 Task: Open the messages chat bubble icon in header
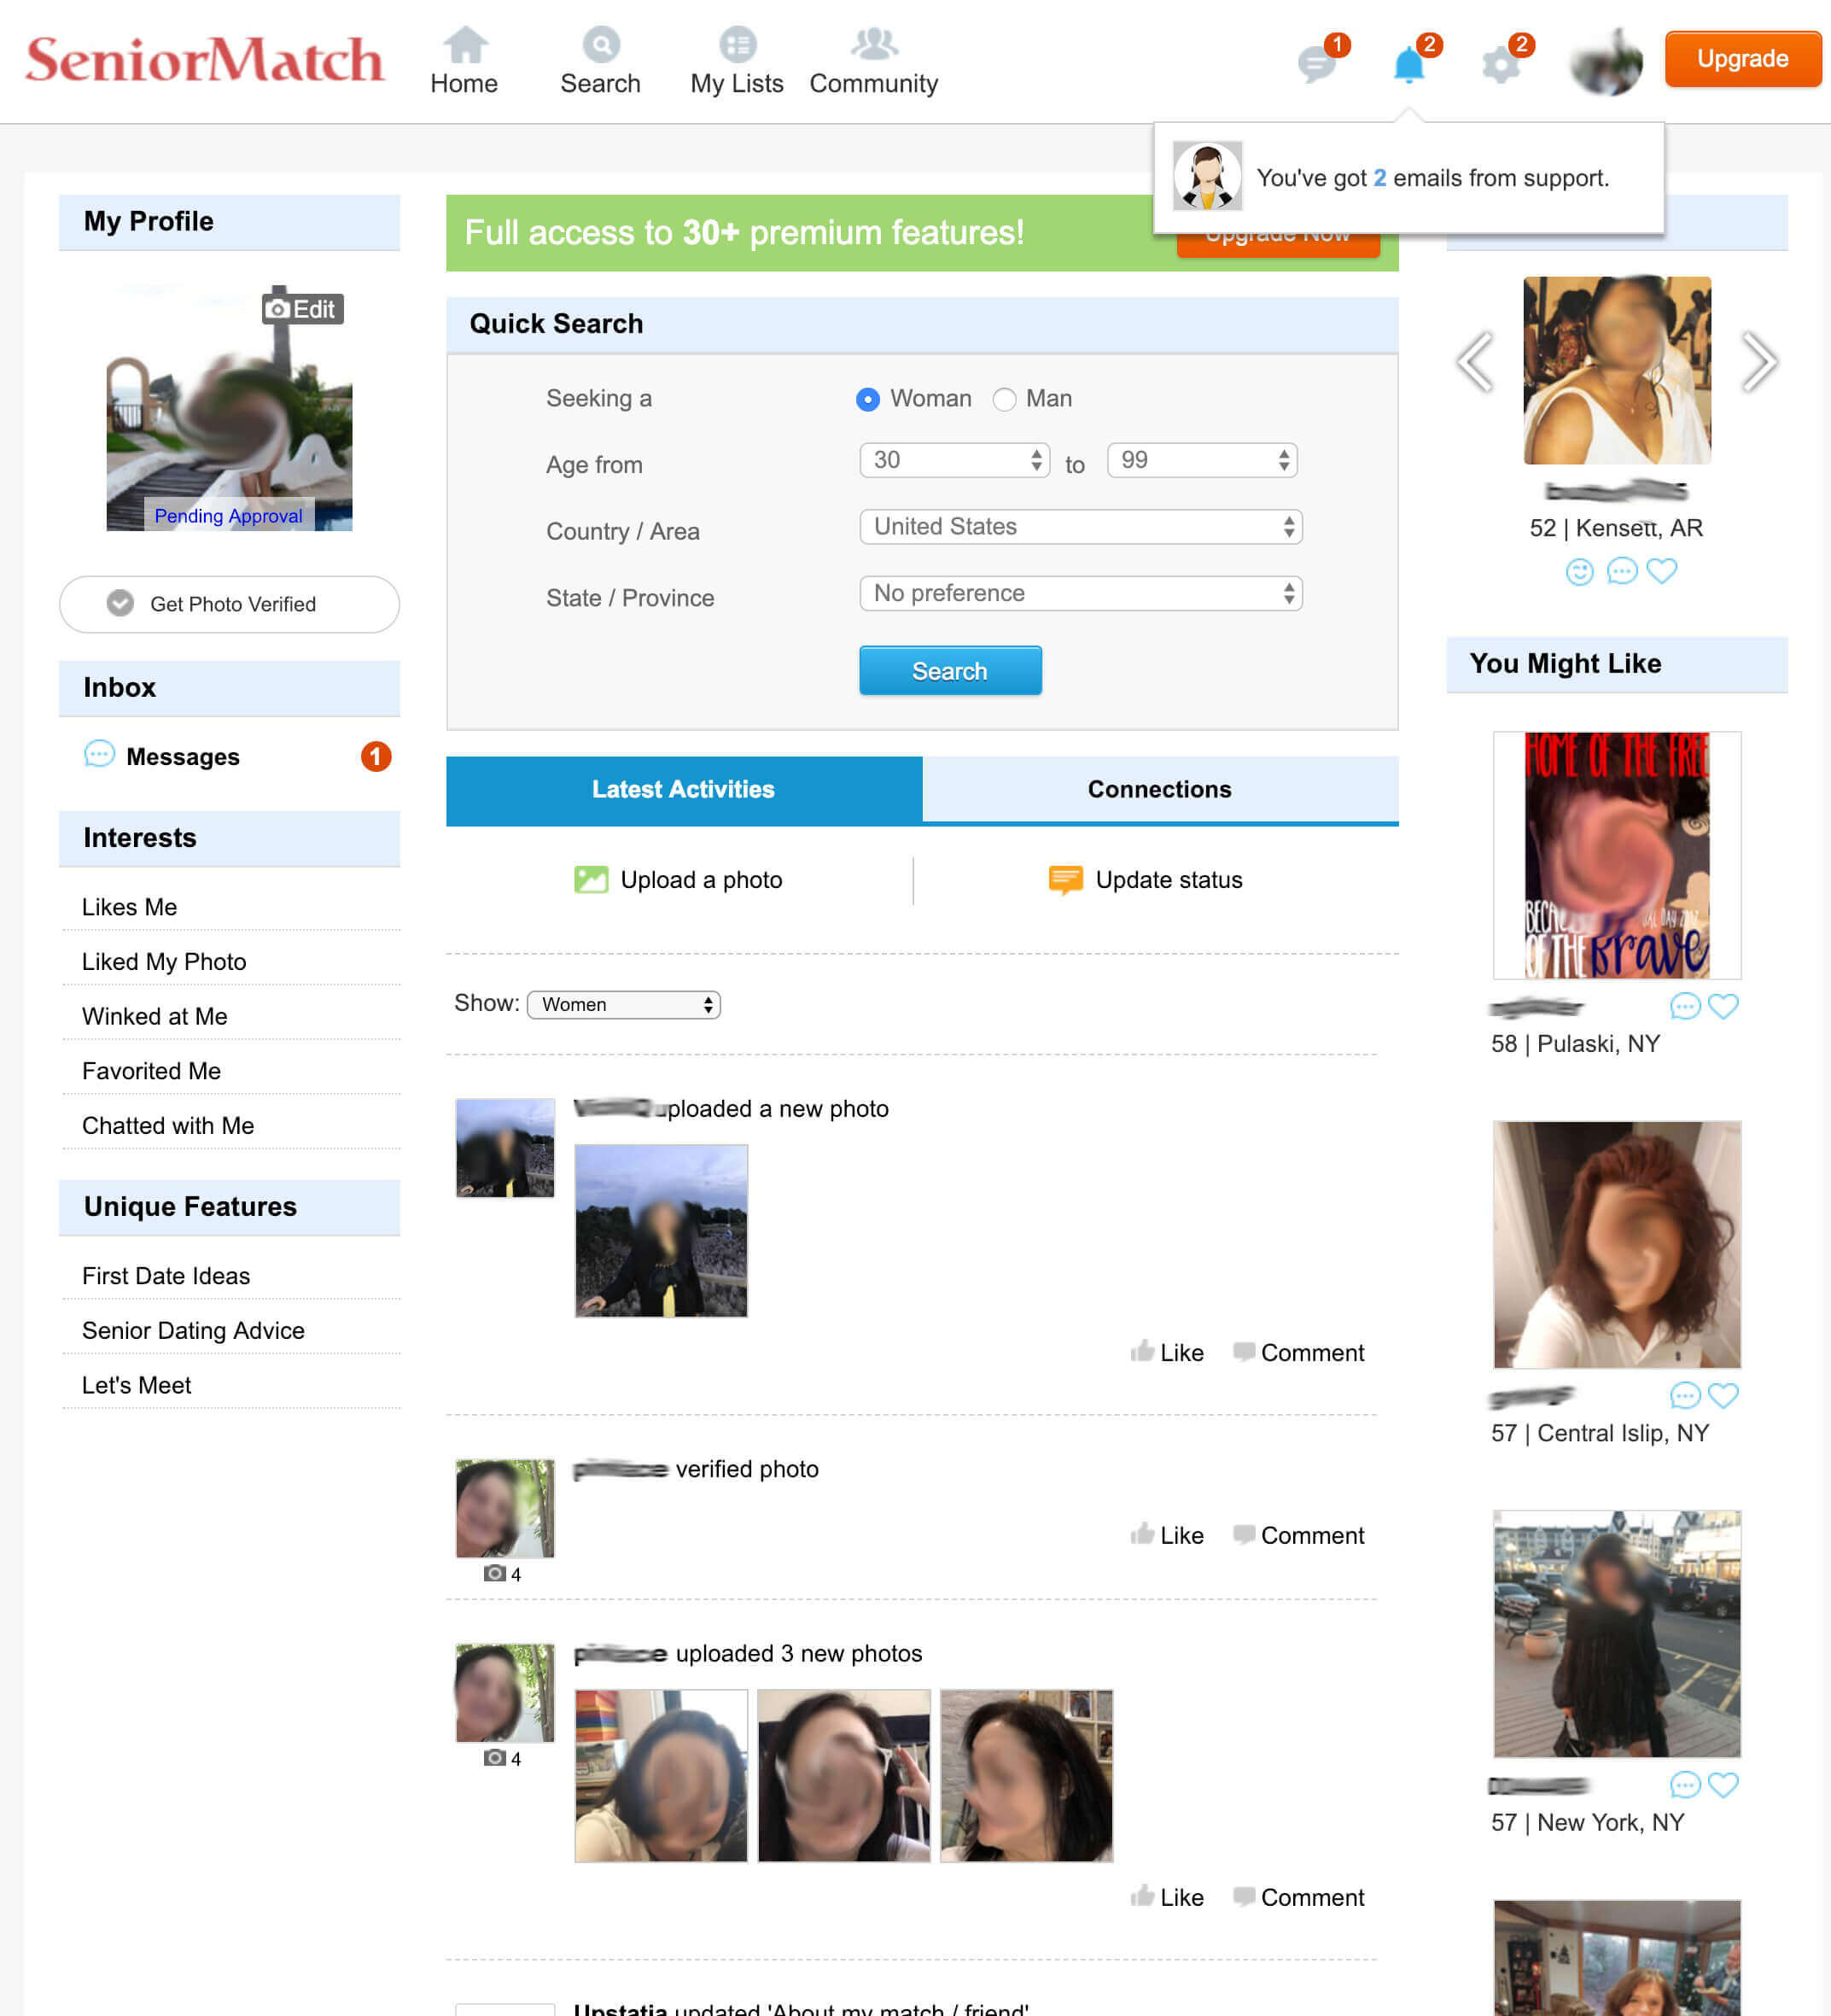1316,64
